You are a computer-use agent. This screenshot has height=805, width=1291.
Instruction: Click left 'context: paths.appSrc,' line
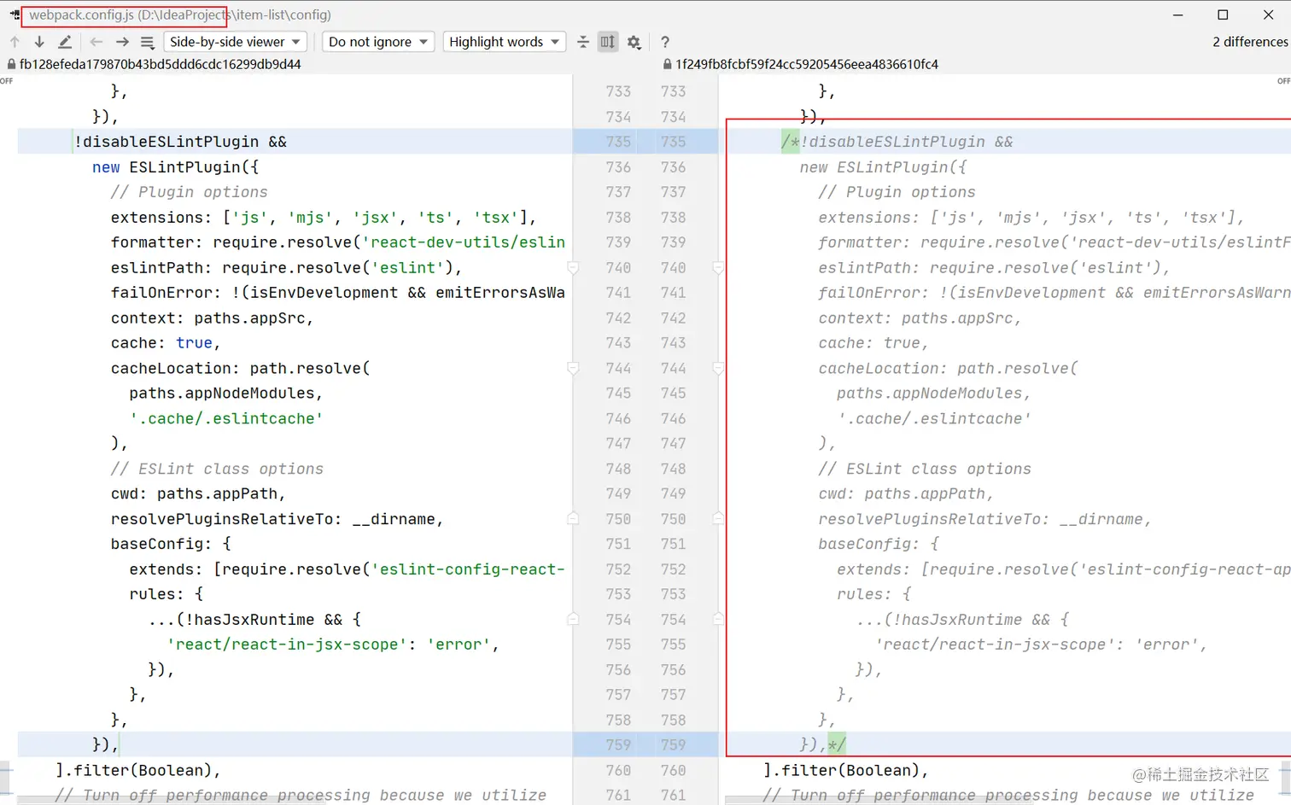coord(212,318)
